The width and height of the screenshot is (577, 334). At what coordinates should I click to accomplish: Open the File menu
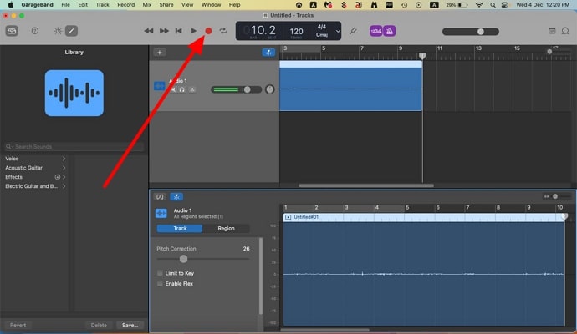pyautogui.click(x=65, y=5)
